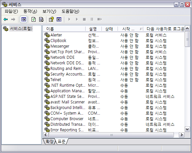Open the Help properties toolbar icon
This screenshot has height=153, width=192.
pyautogui.click(x=51, y=19)
